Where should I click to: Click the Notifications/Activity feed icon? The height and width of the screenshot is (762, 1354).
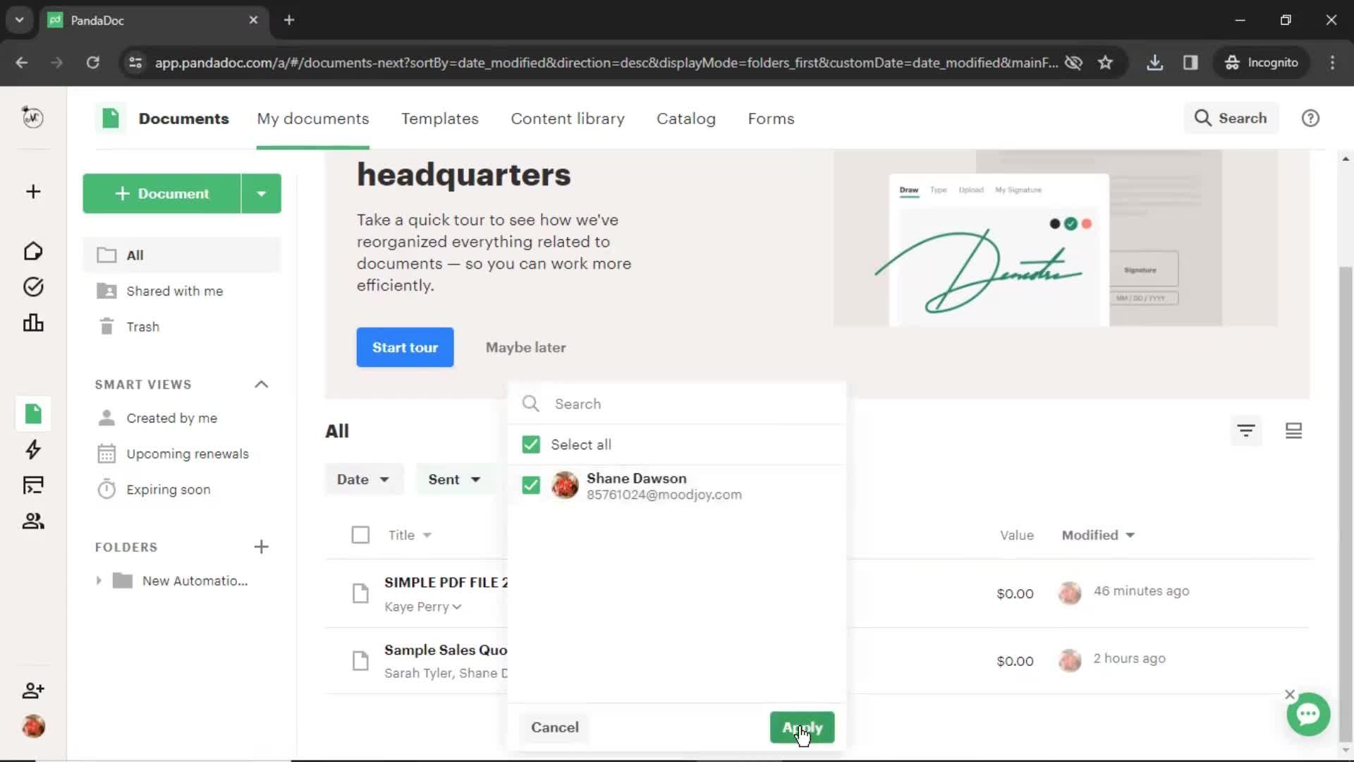[x=33, y=450]
